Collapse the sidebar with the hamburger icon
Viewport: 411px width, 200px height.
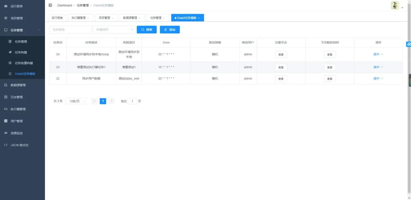pyautogui.click(x=50, y=5)
